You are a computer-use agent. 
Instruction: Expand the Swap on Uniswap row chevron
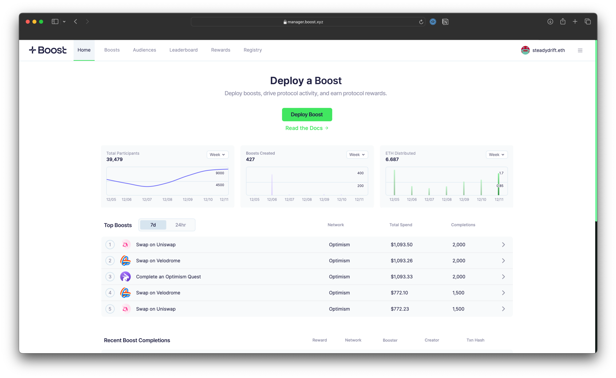[503, 244]
